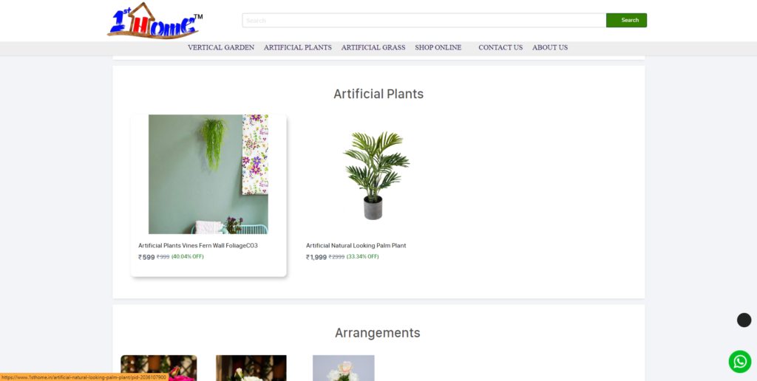
Task: Click the Artificial Plants section heading
Action: click(378, 94)
